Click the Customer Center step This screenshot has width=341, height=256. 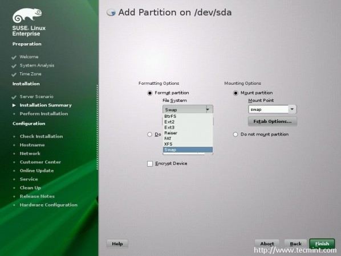(x=40, y=162)
